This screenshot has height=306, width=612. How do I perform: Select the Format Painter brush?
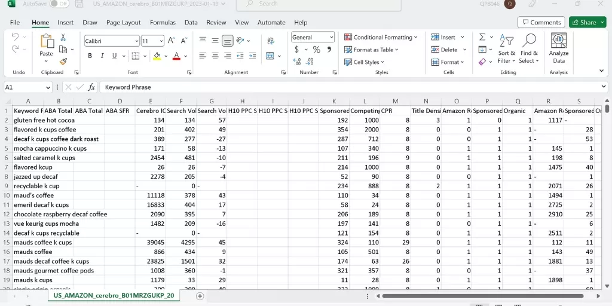[x=63, y=62]
